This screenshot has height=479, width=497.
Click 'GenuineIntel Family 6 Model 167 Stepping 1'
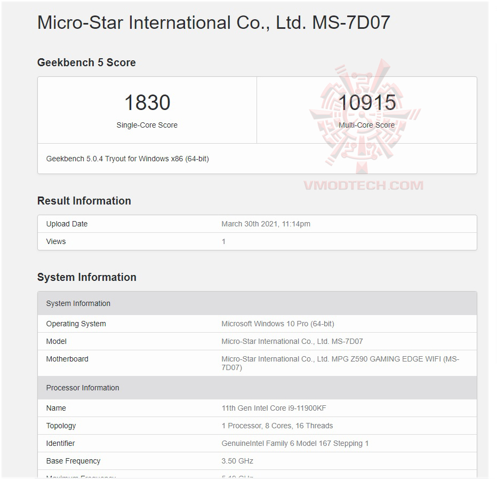coord(295,443)
